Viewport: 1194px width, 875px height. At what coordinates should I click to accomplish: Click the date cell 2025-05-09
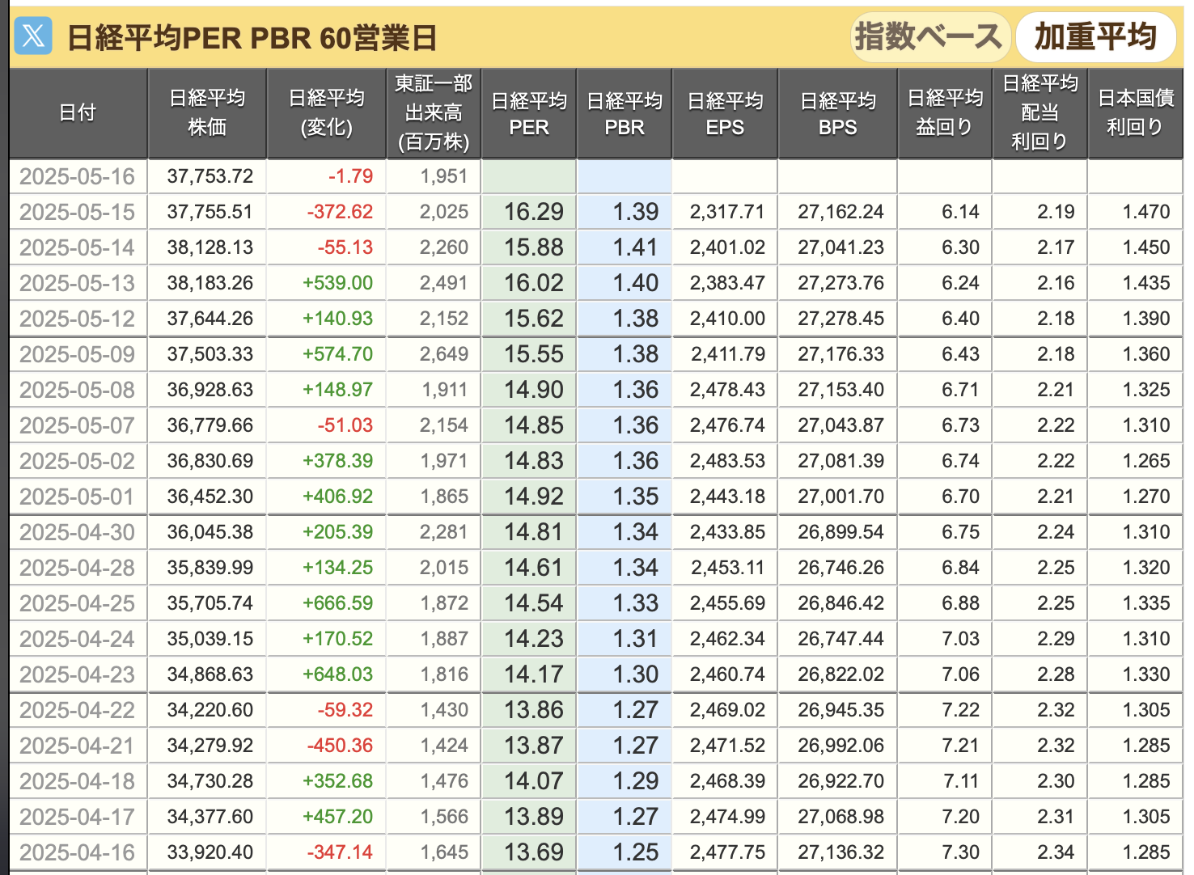[77, 354]
